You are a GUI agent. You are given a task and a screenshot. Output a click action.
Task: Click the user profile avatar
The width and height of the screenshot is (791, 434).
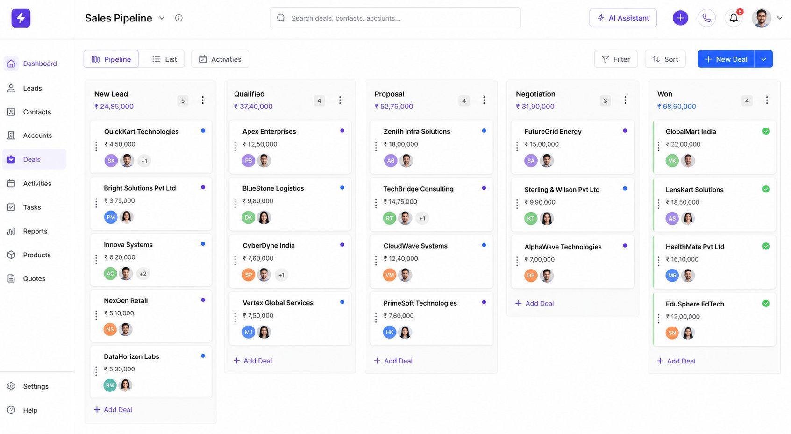(761, 18)
